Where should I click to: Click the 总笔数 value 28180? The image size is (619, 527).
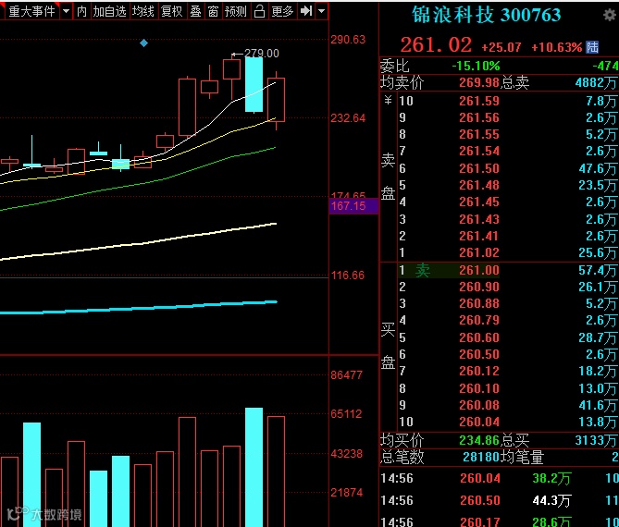pos(481,457)
